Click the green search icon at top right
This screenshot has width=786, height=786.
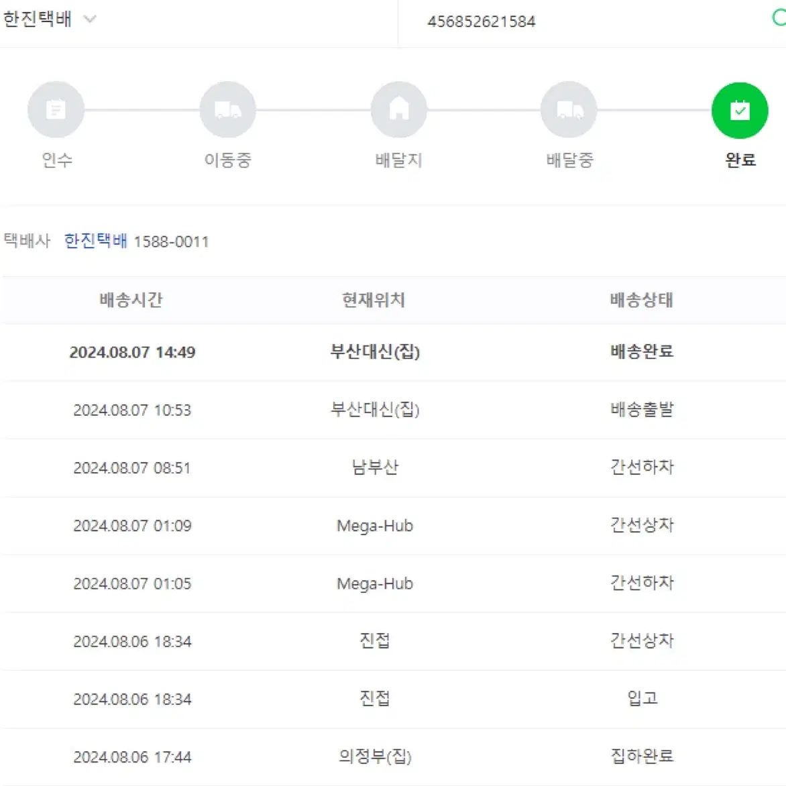779,18
